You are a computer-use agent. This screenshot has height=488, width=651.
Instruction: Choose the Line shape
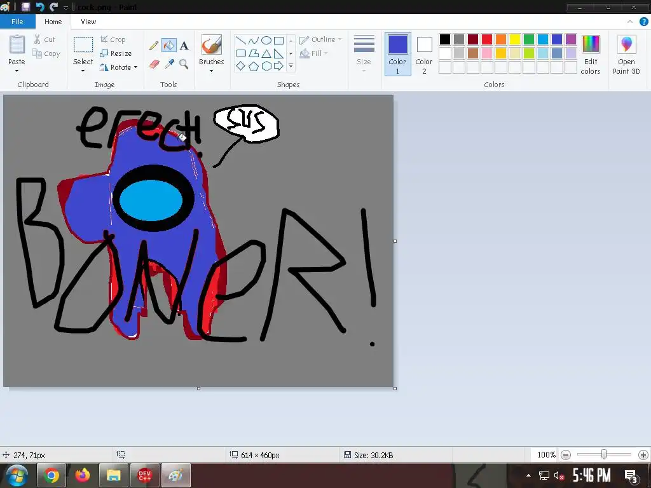241,40
